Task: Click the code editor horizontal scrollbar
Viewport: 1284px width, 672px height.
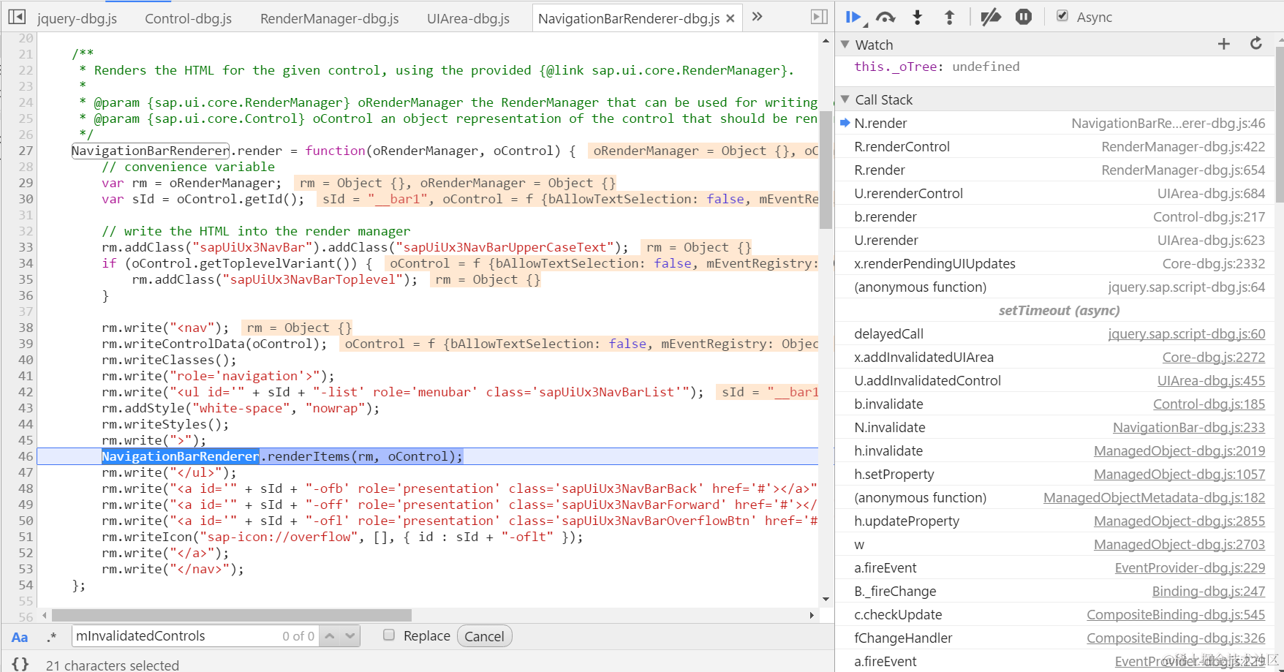Action: pyautogui.click(x=232, y=615)
